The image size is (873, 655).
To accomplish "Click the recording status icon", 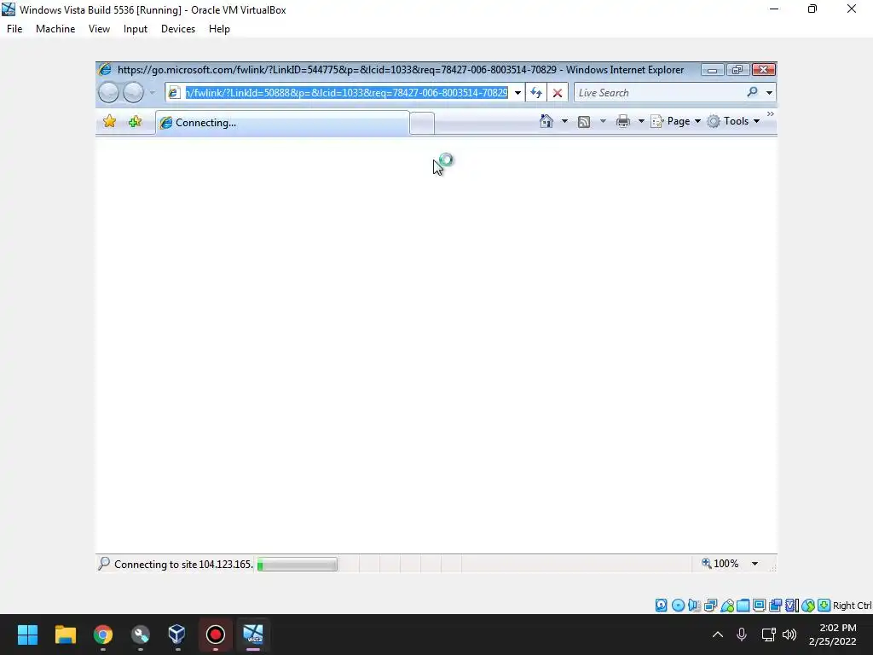I will [x=776, y=606].
